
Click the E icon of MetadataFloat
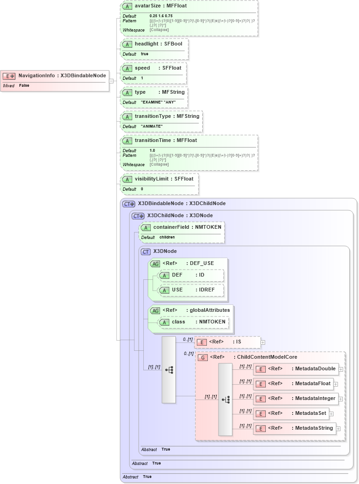coord(261,384)
